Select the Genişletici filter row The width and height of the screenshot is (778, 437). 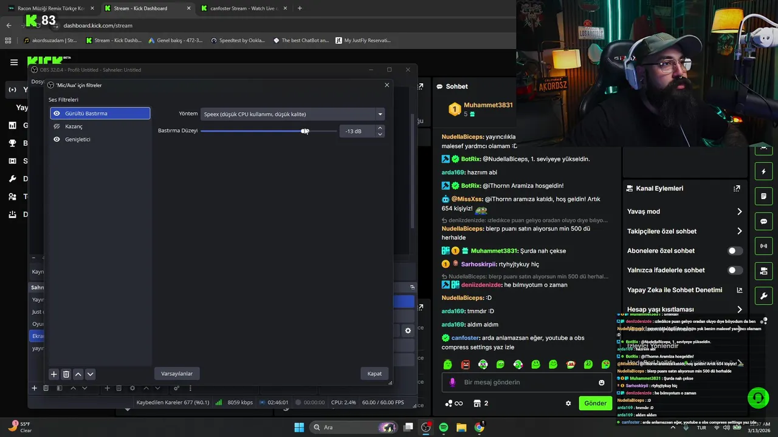pyautogui.click(x=100, y=140)
